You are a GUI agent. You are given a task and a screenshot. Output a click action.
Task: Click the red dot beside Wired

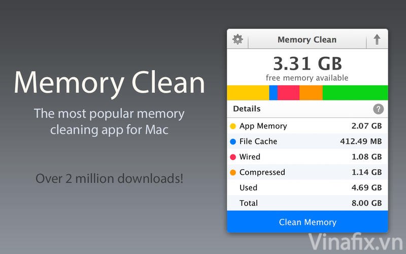[x=233, y=157]
